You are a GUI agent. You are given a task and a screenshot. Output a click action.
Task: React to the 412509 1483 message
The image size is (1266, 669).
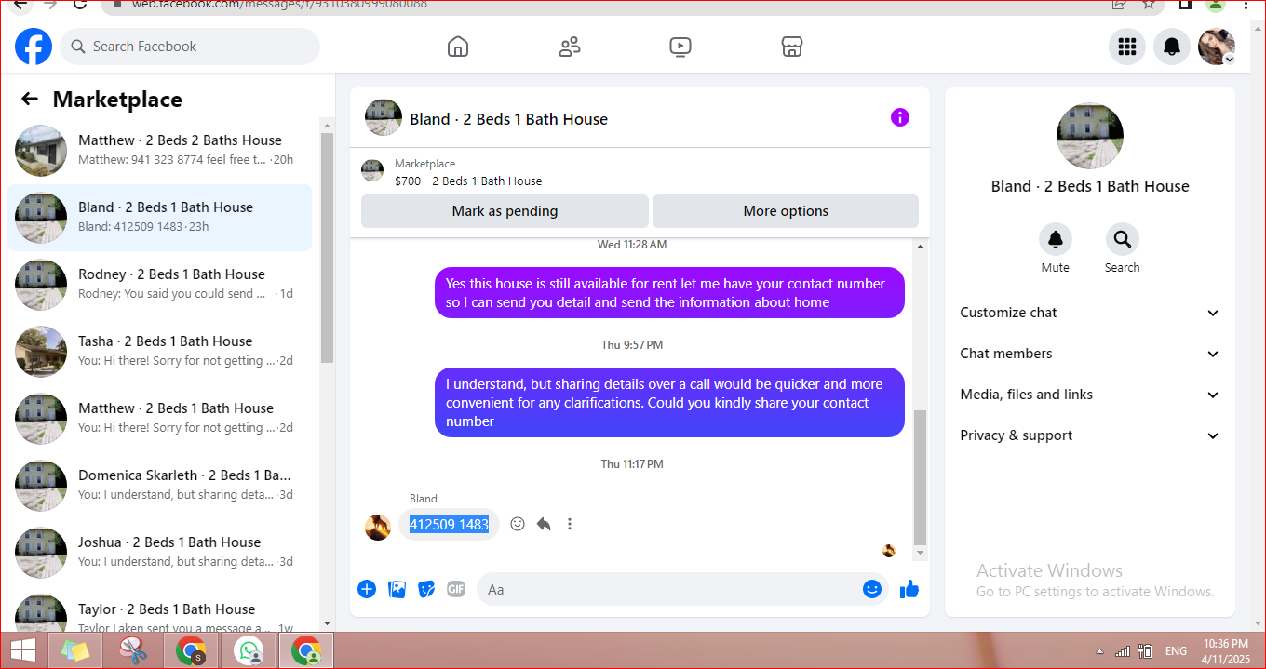point(518,524)
